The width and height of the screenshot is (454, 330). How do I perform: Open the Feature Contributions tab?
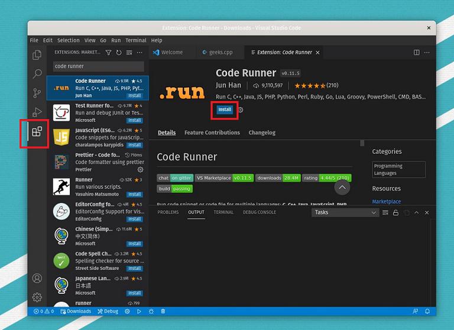tap(212, 132)
